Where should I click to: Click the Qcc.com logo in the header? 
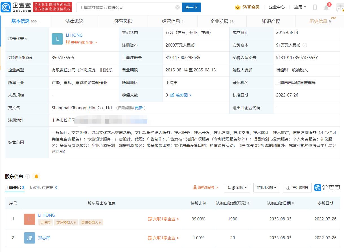coord(16,7)
